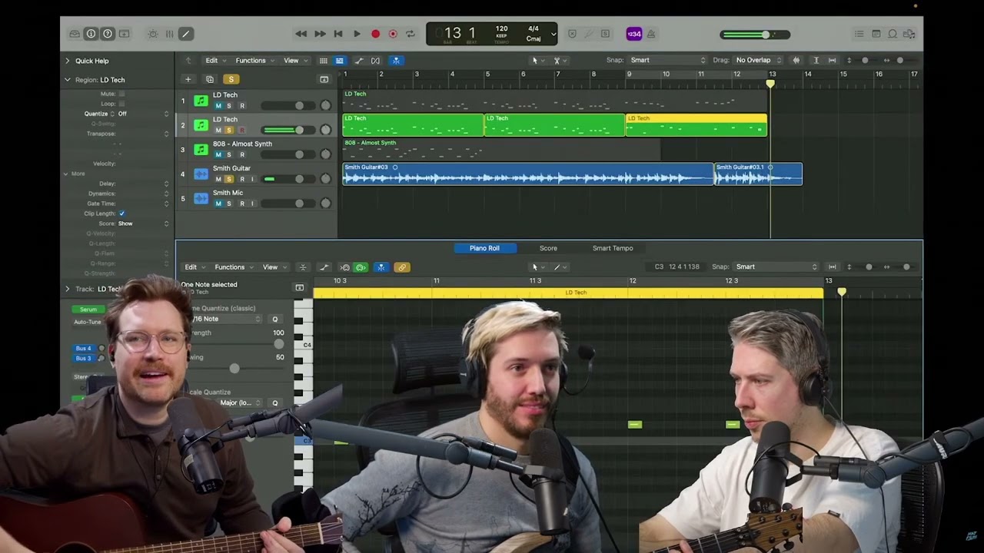The image size is (984, 553).
Task: Click the Duplicate Track button
Action: click(209, 79)
